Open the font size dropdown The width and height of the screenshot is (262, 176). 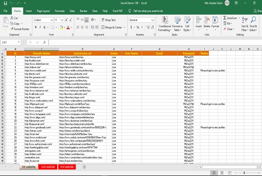(x=62, y=20)
